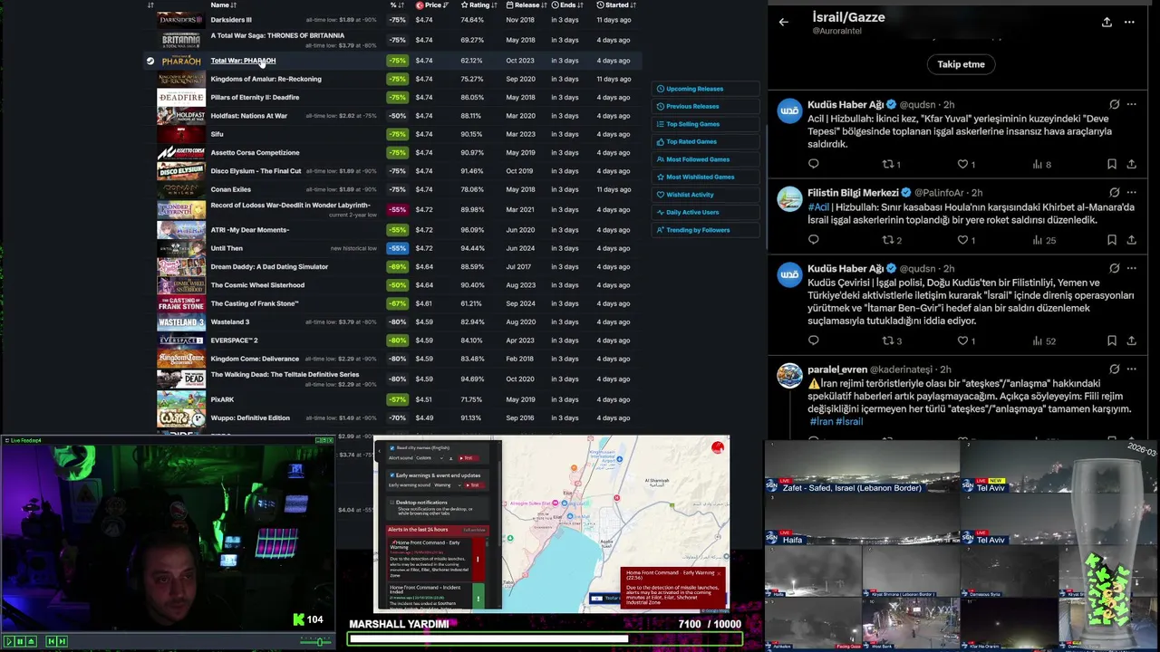View analytics of post with 8 views

click(1041, 164)
